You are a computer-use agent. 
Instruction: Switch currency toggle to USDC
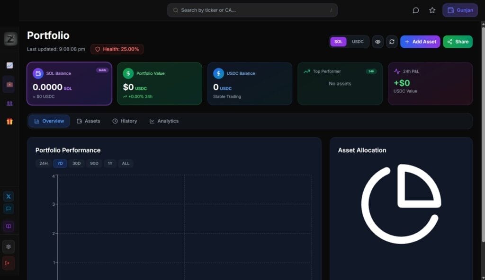pyautogui.click(x=358, y=42)
